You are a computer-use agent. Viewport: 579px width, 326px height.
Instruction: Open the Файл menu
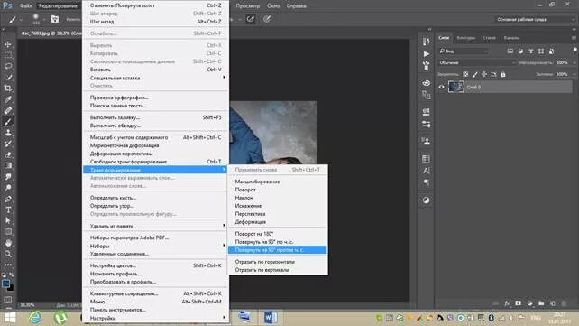[x=25, y=6]
